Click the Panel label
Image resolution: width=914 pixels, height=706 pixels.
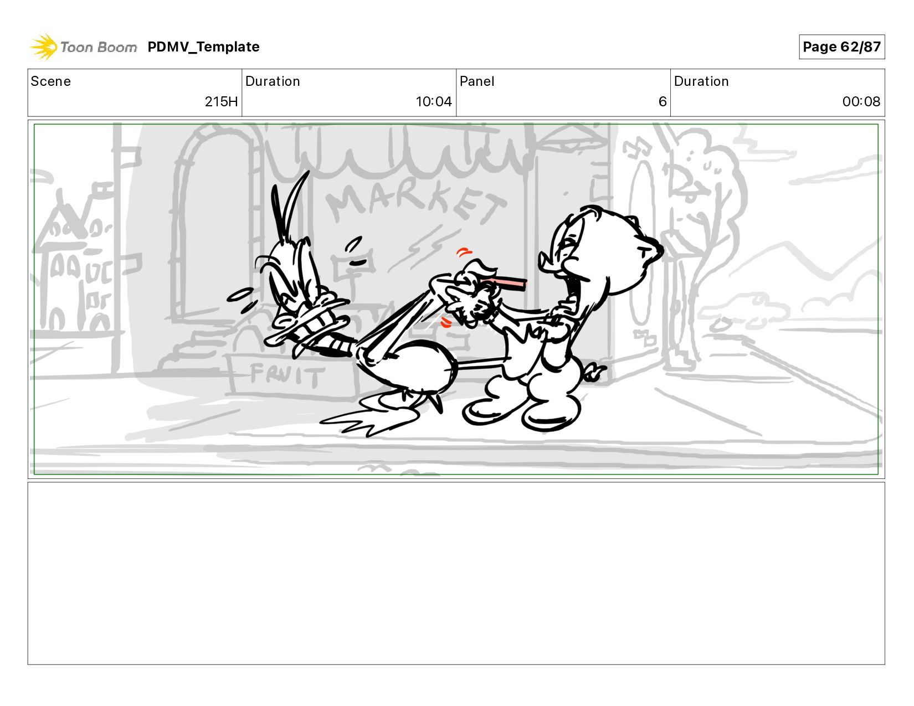[x=477, y=81]
